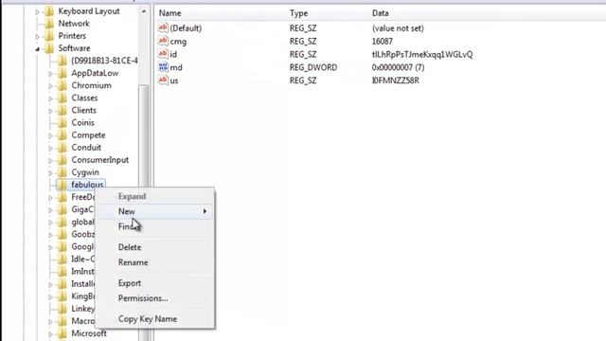Expand the AppDataLow key
This screenshot has height=341, width=606.
tap(50, 74)
